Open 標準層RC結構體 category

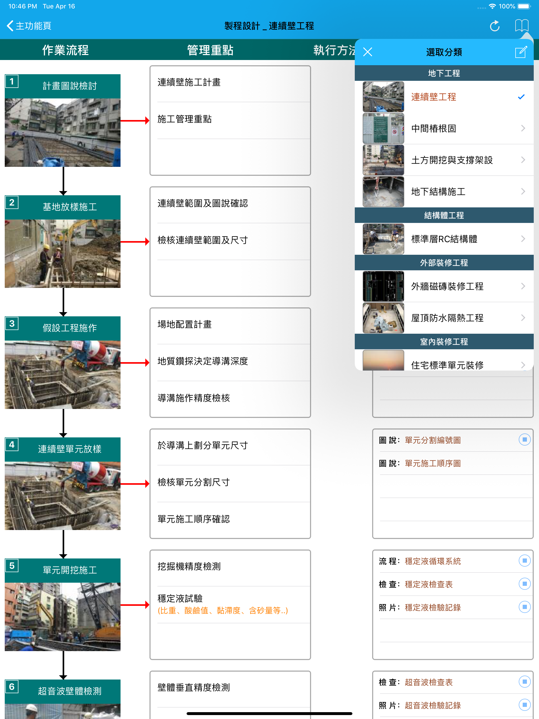point(444,239)
